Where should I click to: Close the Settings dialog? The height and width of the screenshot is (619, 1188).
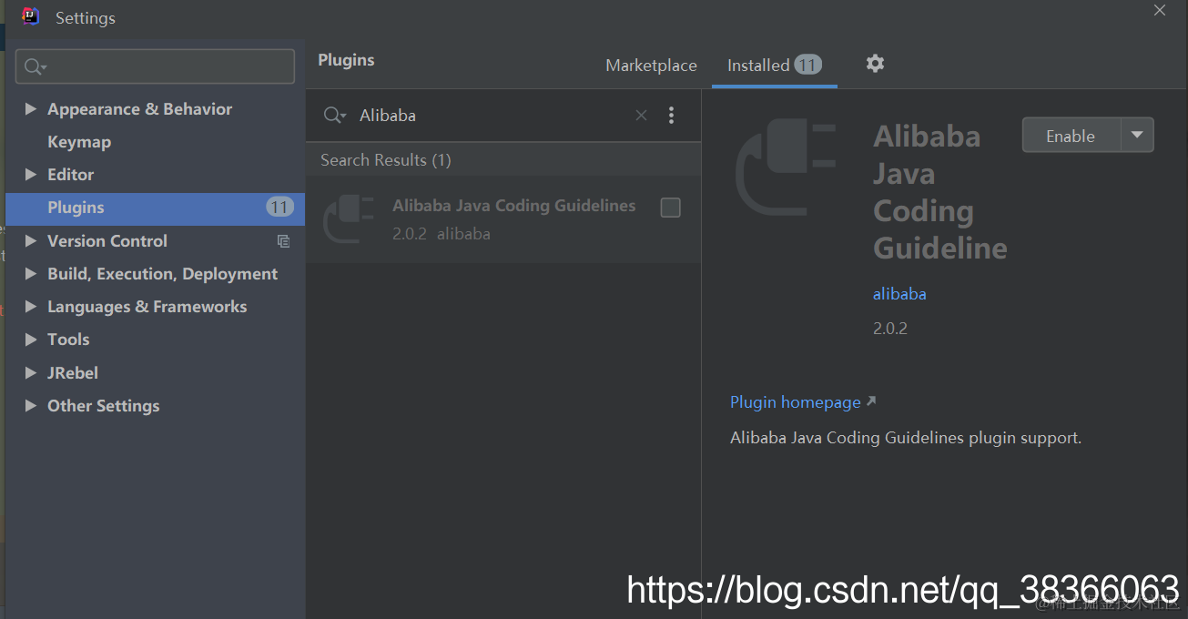click(x=1160, y=10)
